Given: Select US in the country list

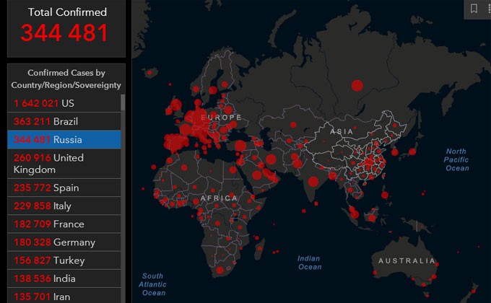Looking at the screenshot, I should [64, 103].
